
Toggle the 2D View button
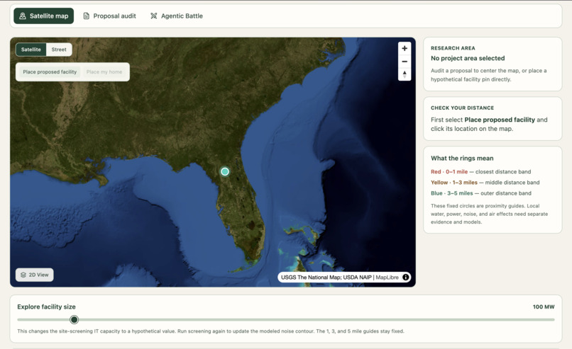[35, 275]
